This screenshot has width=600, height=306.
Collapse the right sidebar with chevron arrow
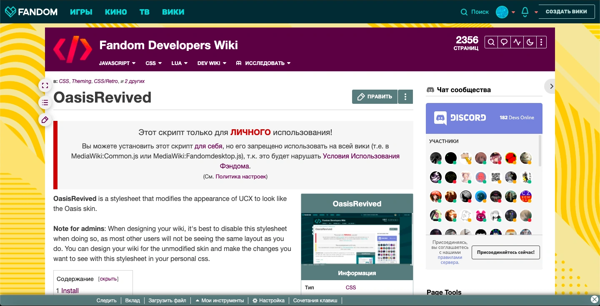click(551, 86)
